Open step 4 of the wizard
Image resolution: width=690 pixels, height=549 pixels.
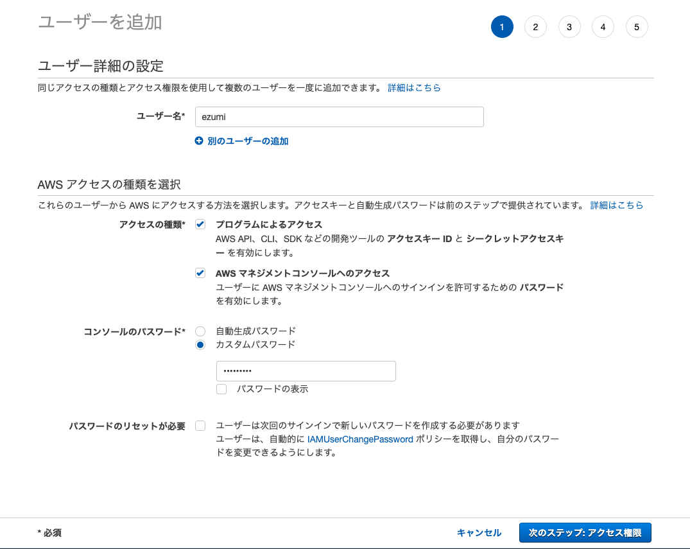(x=603, y=27)
